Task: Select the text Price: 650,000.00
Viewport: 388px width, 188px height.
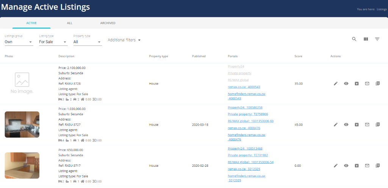Action: 71,150
